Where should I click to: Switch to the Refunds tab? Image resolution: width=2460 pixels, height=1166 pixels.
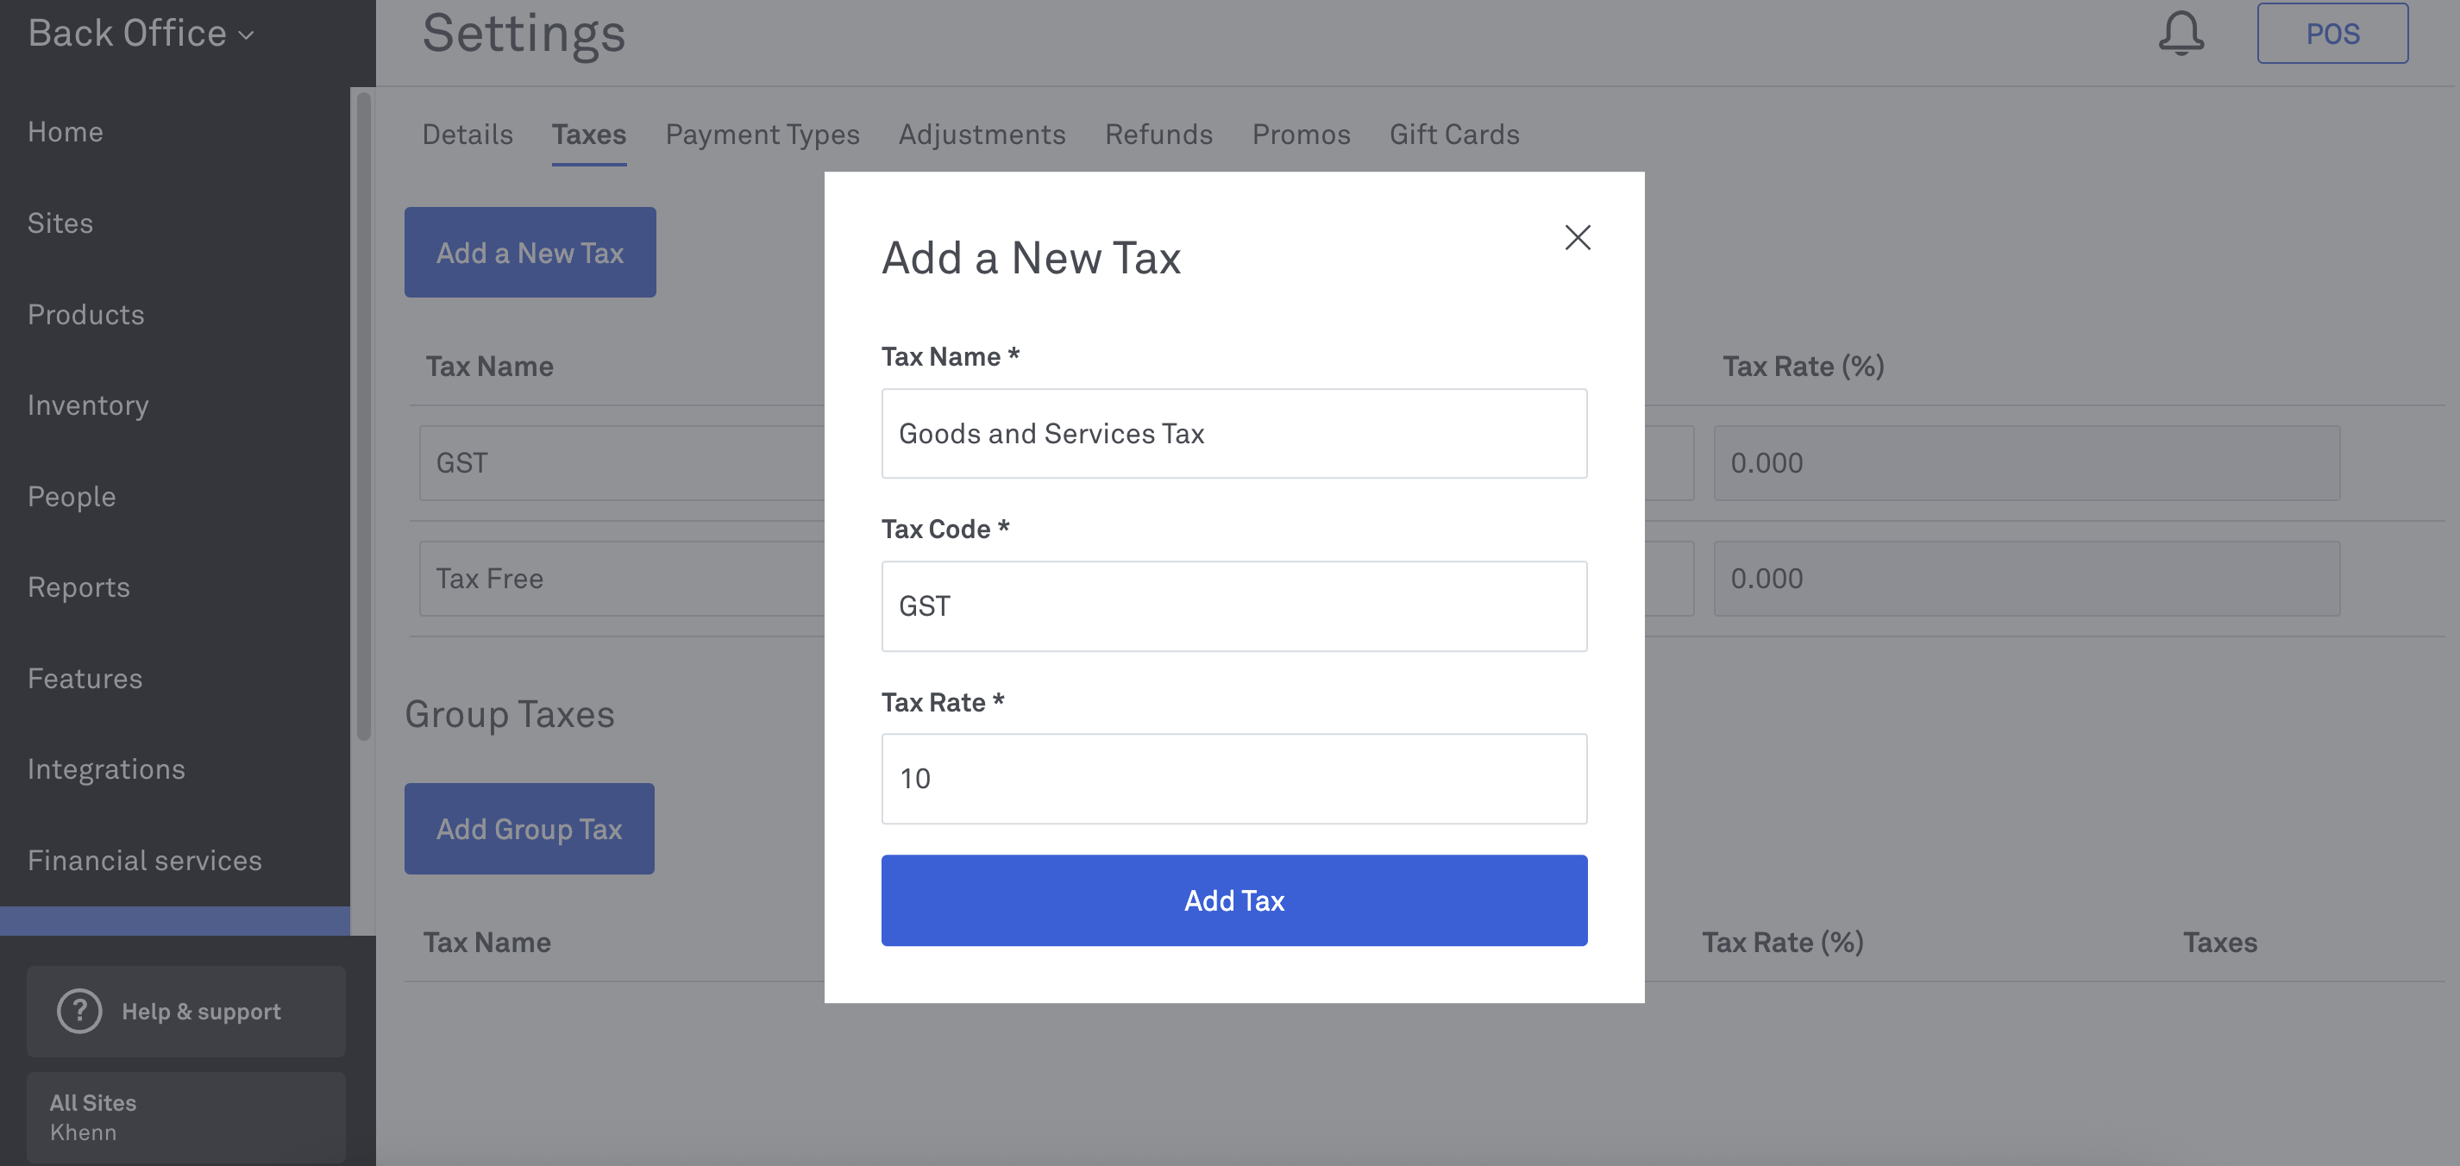coord(1158,135)
